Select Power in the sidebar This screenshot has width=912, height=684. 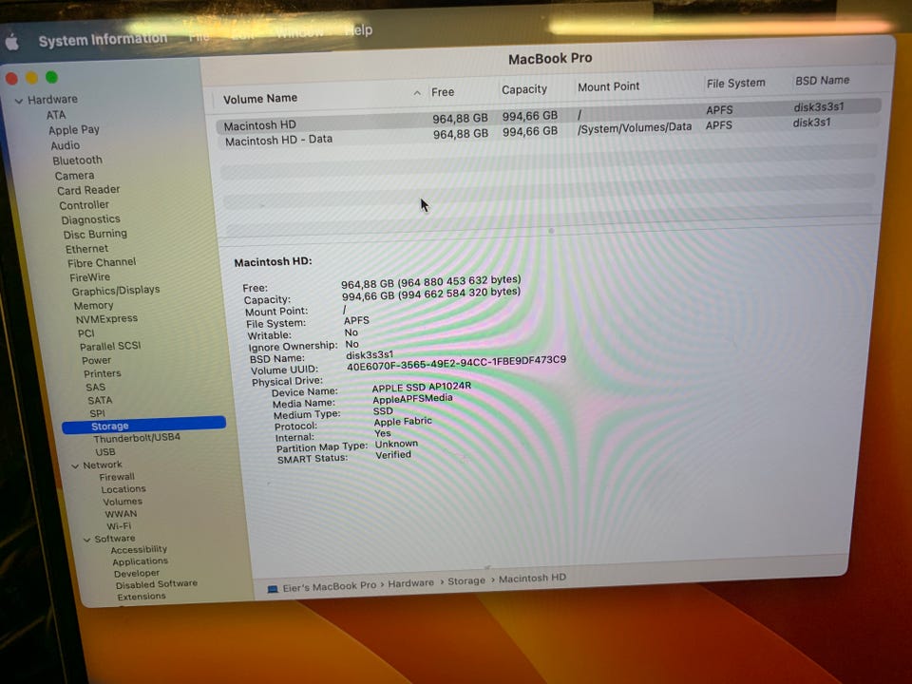point(96,361)
